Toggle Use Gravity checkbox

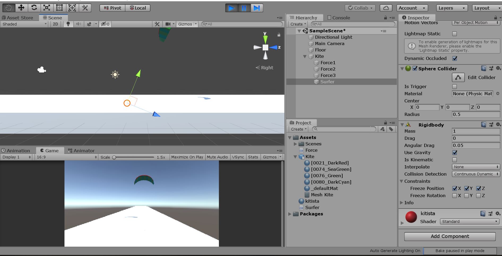(455, 153)
